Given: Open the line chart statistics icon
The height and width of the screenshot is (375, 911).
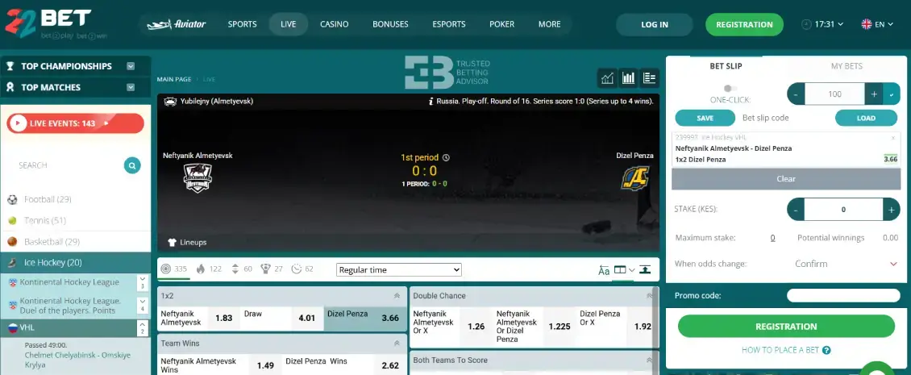Looking at the screenshot, I should 607,78.
